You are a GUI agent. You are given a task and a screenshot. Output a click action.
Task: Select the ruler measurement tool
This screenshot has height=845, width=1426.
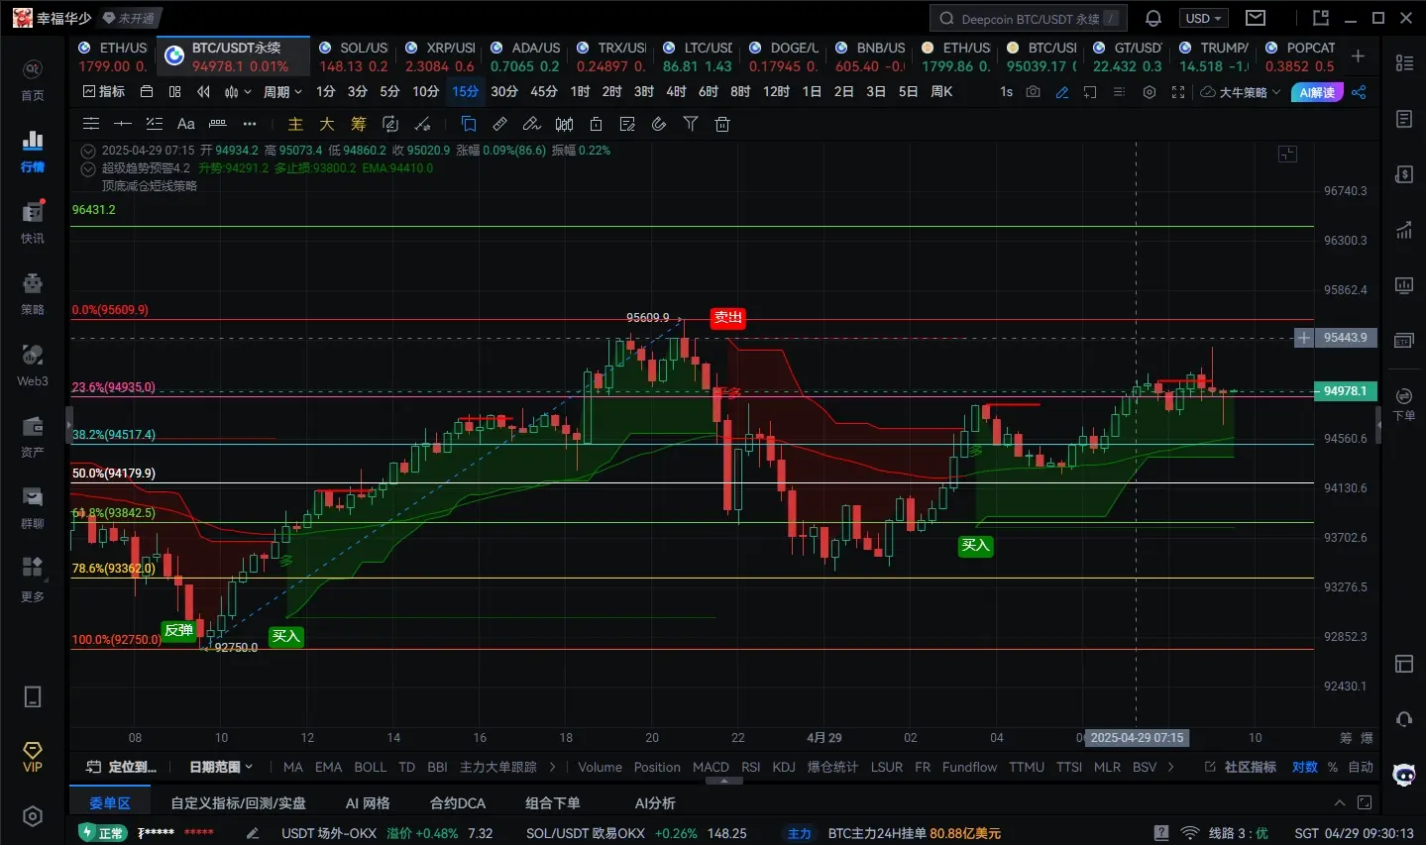click(x=500, y=124)
